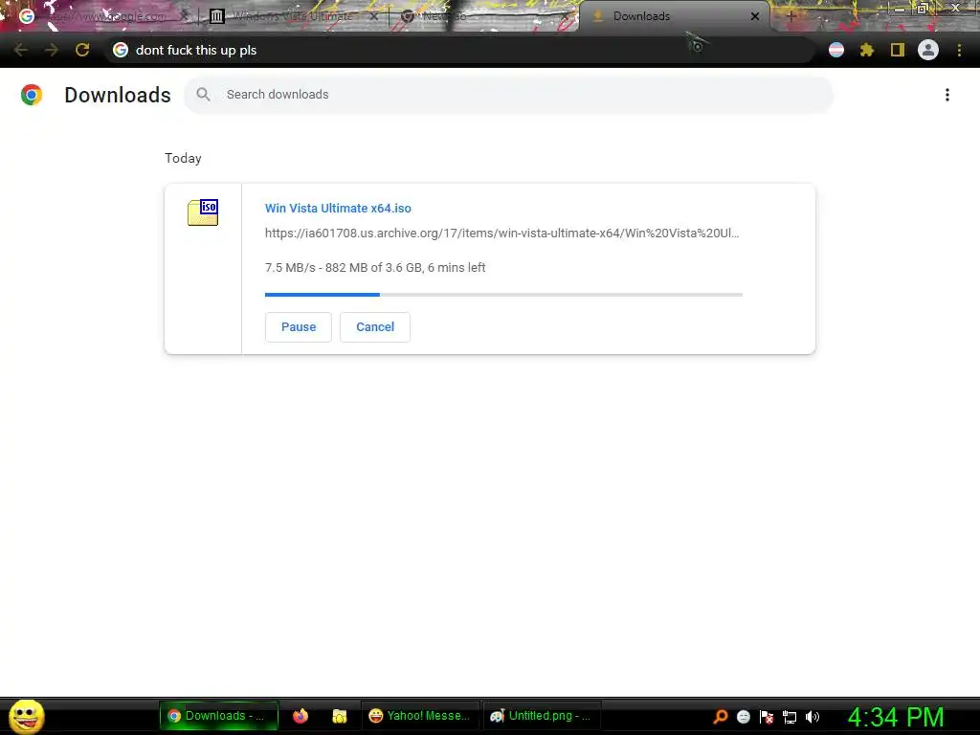This screenshot has height=735, width=980.
Task: Open the Downloads page more actions menu
Action: click(x=947, y=95)
